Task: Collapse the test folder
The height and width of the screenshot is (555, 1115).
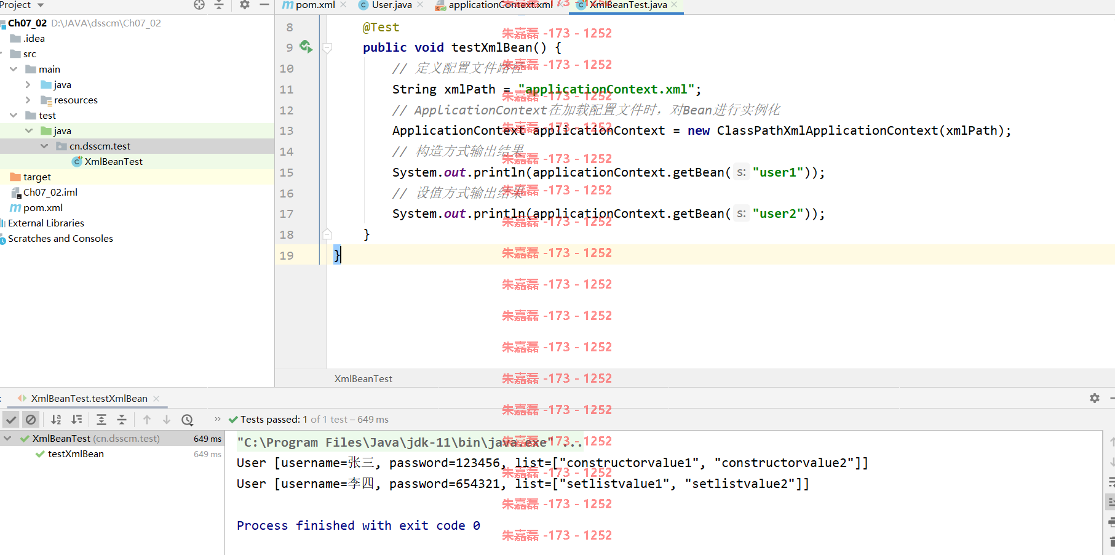Action: point(14,115)
